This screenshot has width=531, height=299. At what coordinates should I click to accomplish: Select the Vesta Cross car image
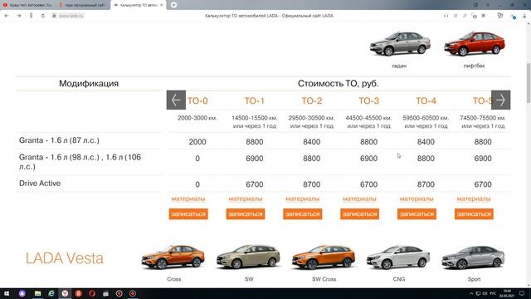point(173,257)
